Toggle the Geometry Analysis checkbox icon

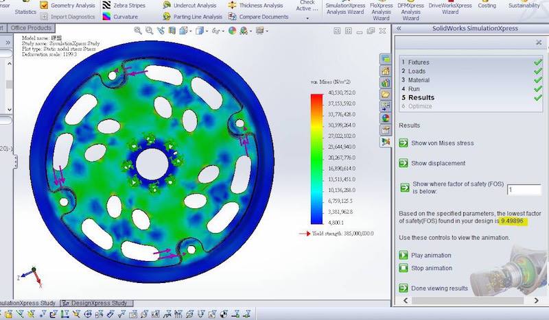click(x=44, y=5)
